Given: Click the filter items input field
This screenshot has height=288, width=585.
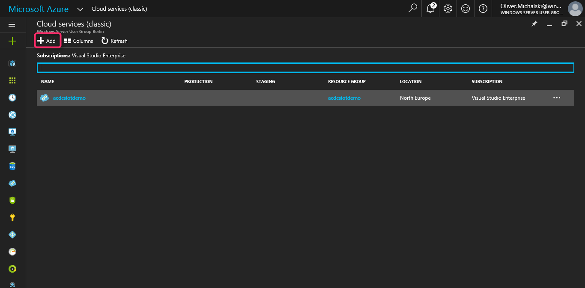Looking at the screenshot, I should point(305,68).
